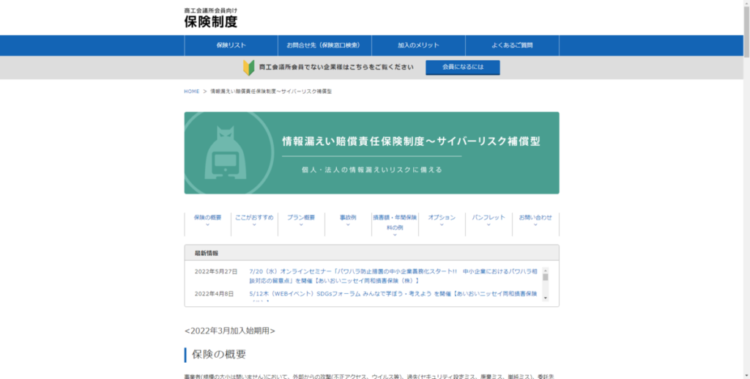Click the cat computer banner icon

(x=226, y=152)
